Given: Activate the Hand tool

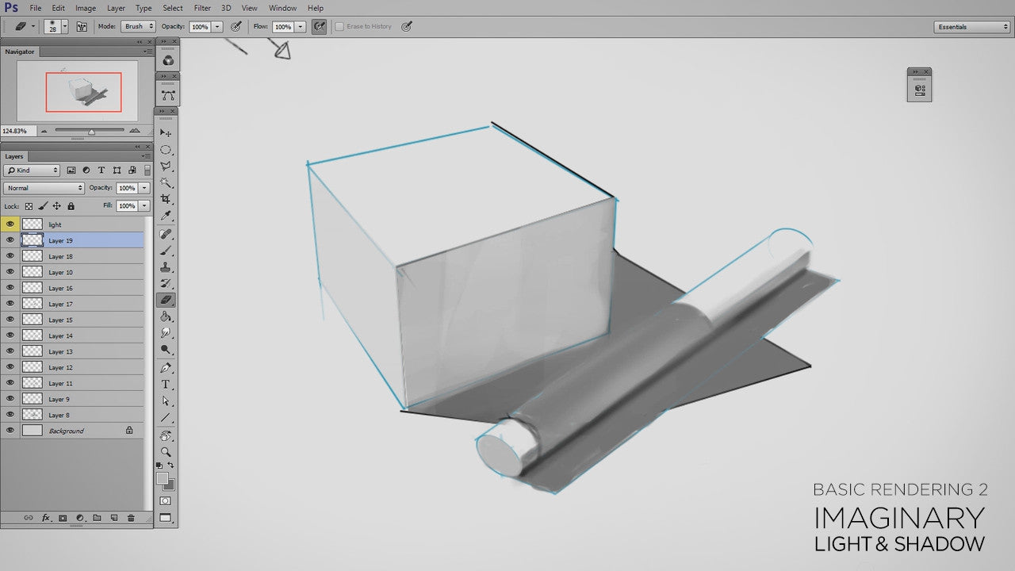Looking at the screenshot, I should (166, 435).
